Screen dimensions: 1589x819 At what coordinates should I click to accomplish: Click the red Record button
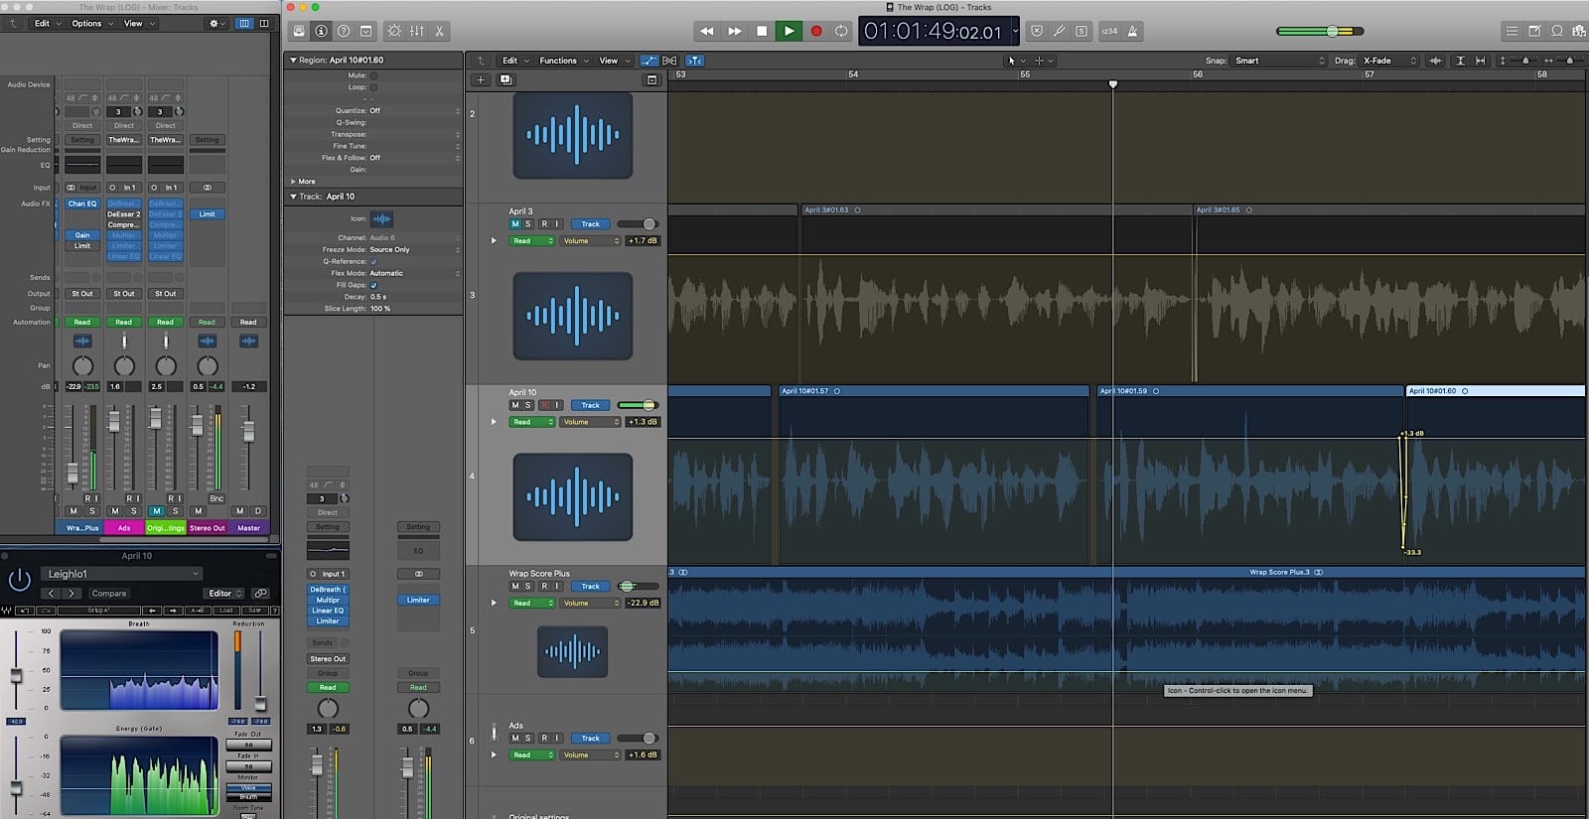click(816, 31)
